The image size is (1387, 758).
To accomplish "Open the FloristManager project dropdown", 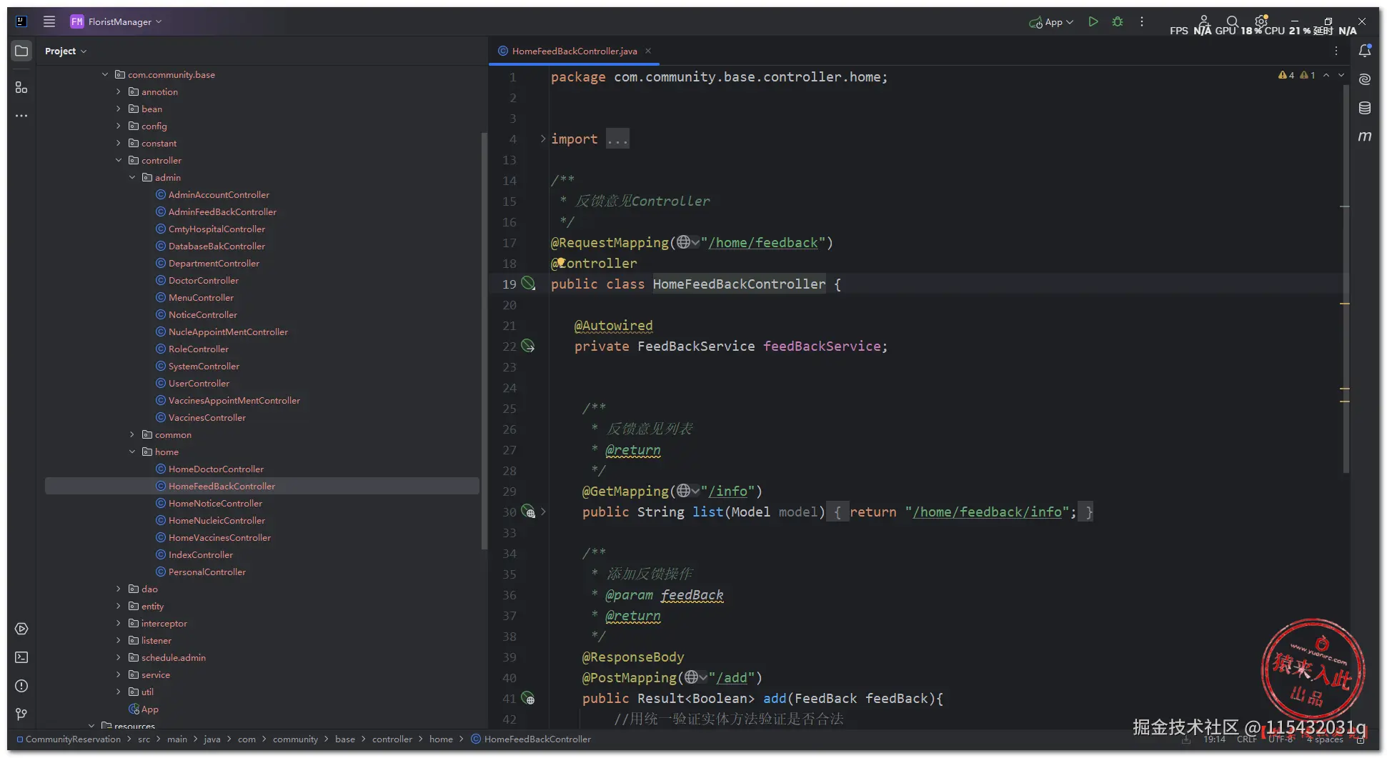I will [x=116, y=21].
